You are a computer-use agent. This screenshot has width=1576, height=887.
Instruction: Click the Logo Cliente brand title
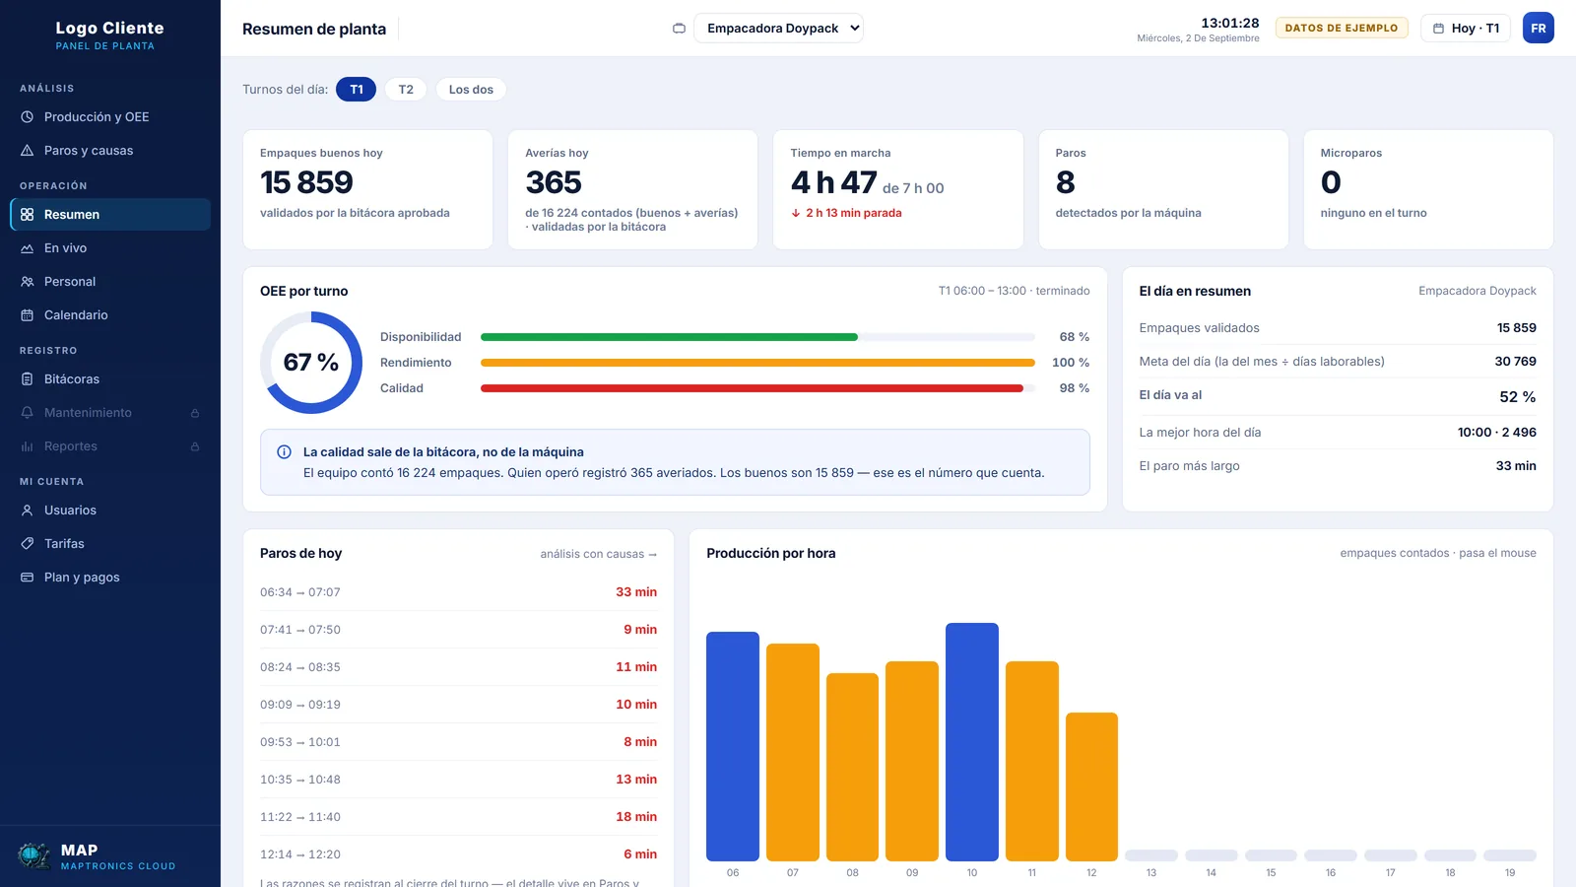coord(110,29)
